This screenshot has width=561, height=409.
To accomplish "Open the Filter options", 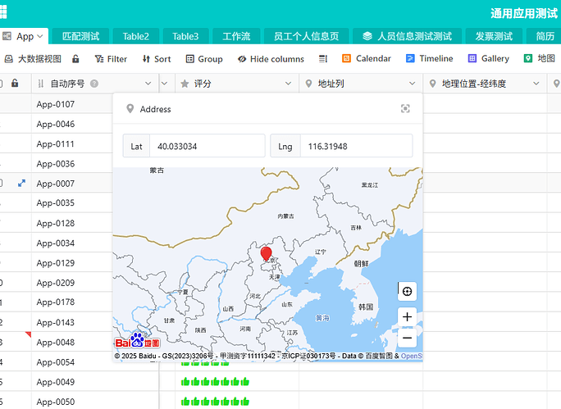I will tap(111, 59).
